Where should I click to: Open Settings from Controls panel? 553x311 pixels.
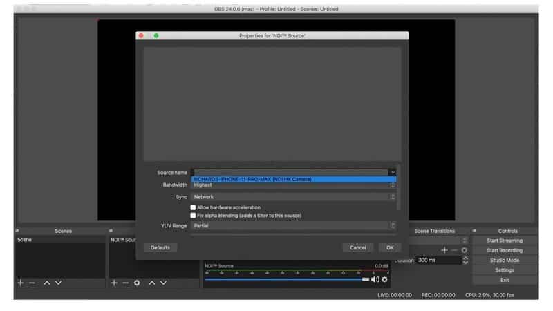click(505, 270)
